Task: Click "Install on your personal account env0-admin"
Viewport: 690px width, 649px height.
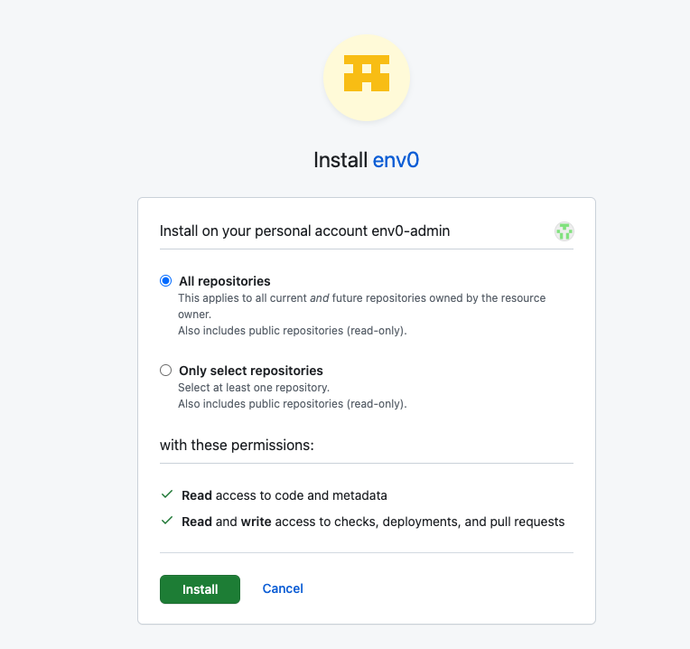Action: coord(304,231)
